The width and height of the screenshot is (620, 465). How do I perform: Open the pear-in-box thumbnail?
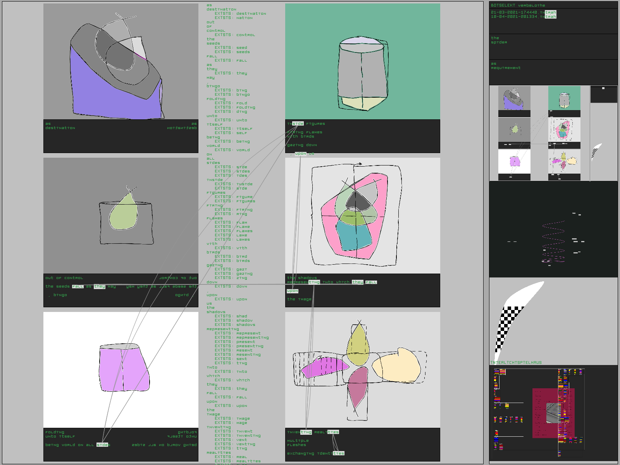pos(514,130)
